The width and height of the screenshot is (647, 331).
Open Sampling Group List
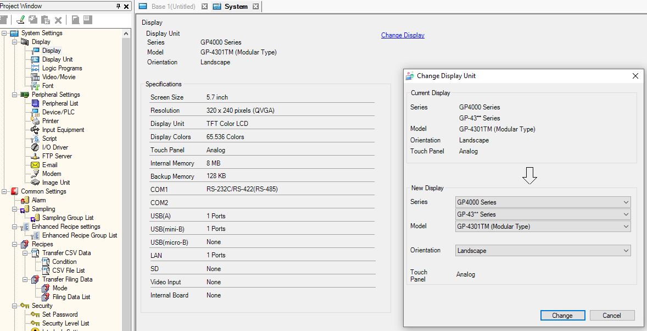tap(68, 218)
